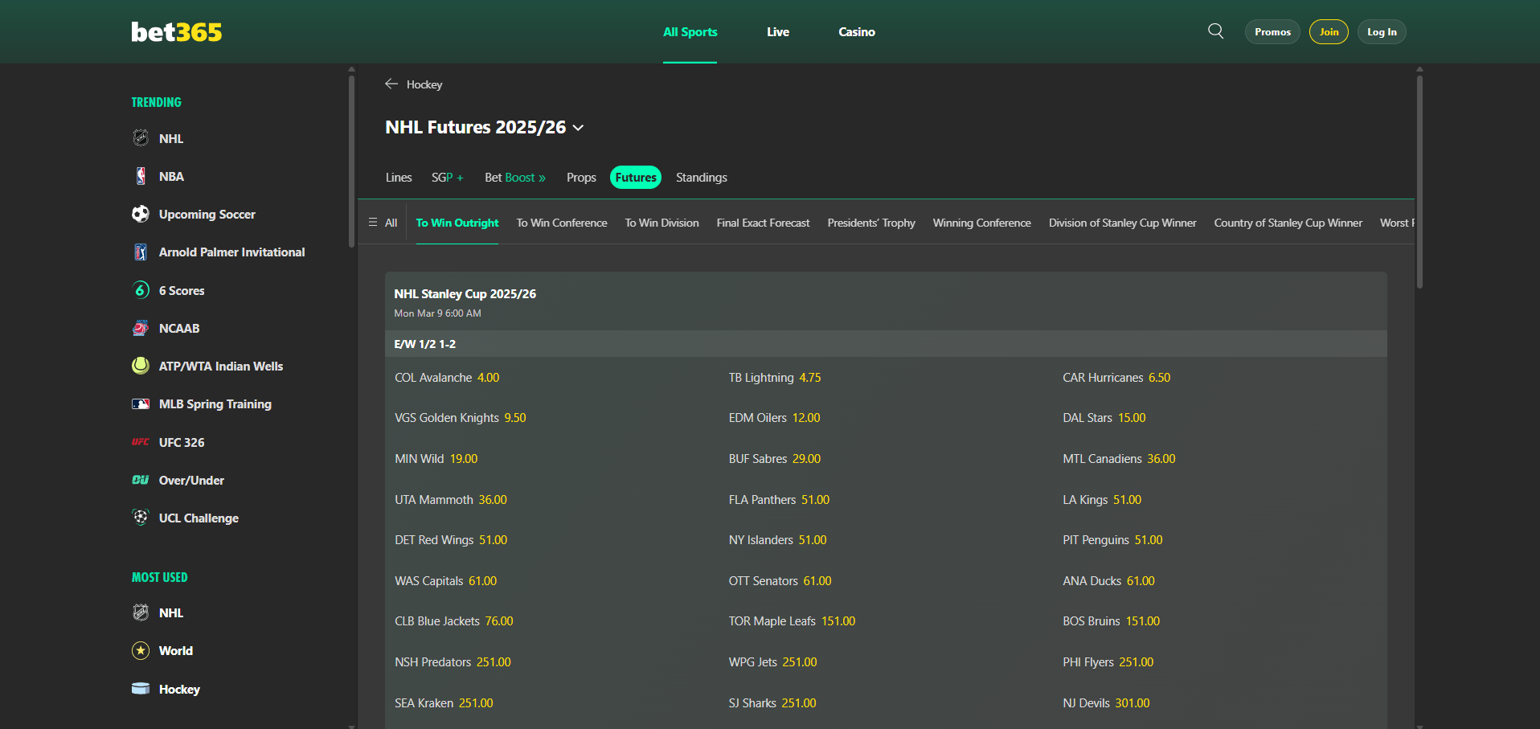Select the ATP/WTA Indian Wells tennis icon

coord(140,366)
